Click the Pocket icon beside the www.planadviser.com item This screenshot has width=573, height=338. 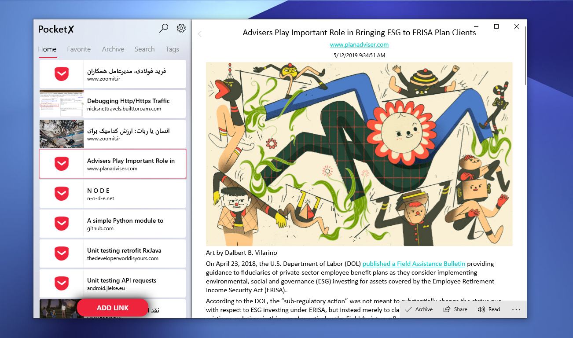point(62,164)
